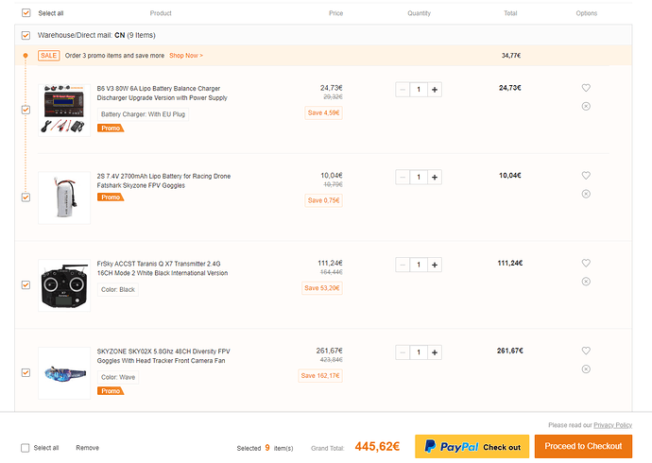
Task: Click quantity field of 2S Lipo battery
Action: coord(419,177)
